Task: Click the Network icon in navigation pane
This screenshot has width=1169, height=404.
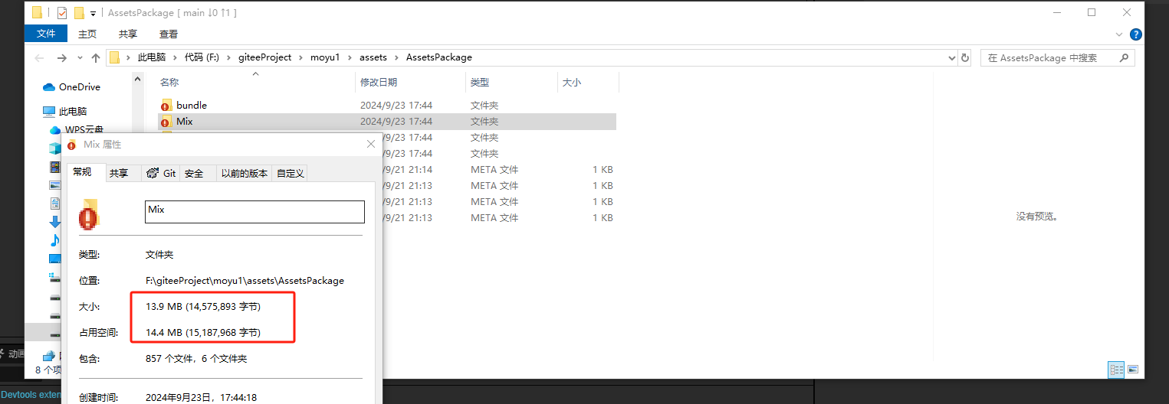Action: point(49,355)
